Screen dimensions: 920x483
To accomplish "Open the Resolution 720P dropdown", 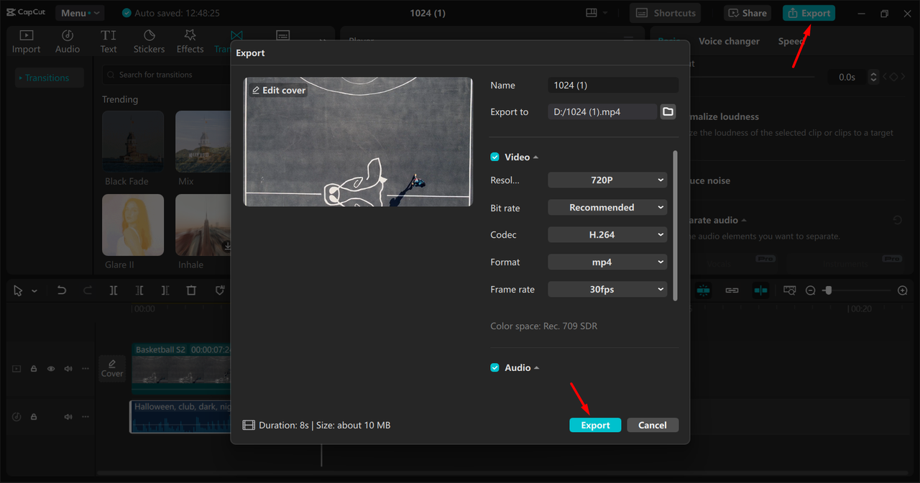I will point(607,180).
